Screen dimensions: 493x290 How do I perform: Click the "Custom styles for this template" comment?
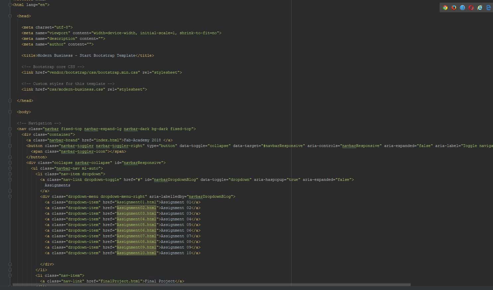tap(68, 84)
